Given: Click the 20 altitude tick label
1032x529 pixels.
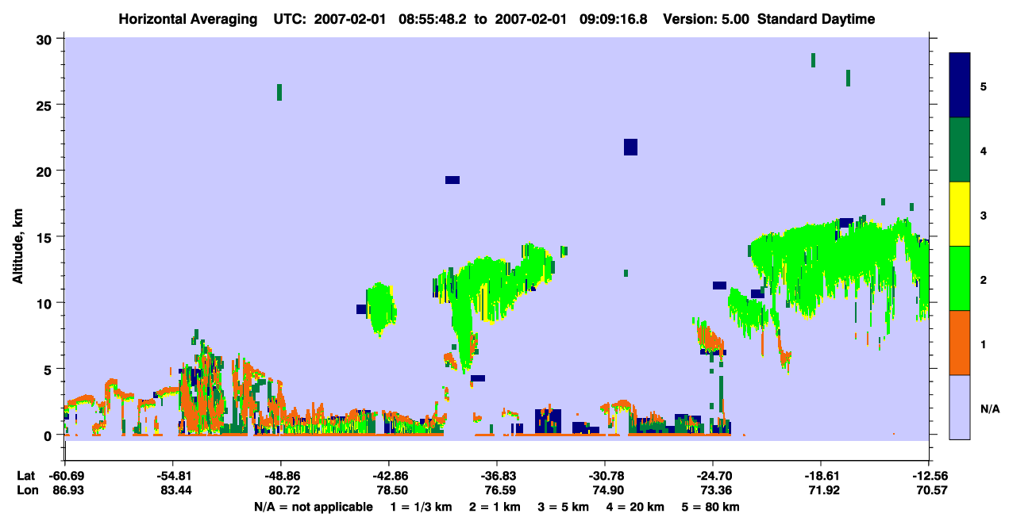Looking at the screenshot, I should [x=46, y=171].
